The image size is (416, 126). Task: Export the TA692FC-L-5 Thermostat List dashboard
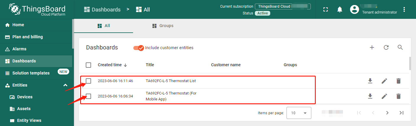pyautogui.click(x=370, y=81)
